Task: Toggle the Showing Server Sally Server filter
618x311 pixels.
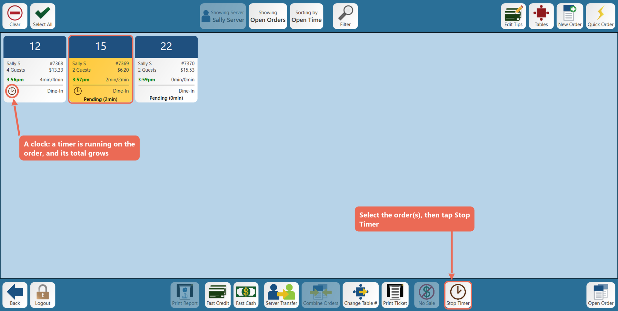Action: point(223,16)
